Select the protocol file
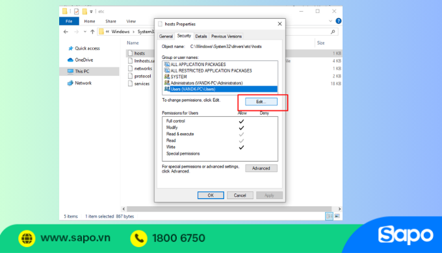Screen dimensions: 442x253 pos(142,76)
